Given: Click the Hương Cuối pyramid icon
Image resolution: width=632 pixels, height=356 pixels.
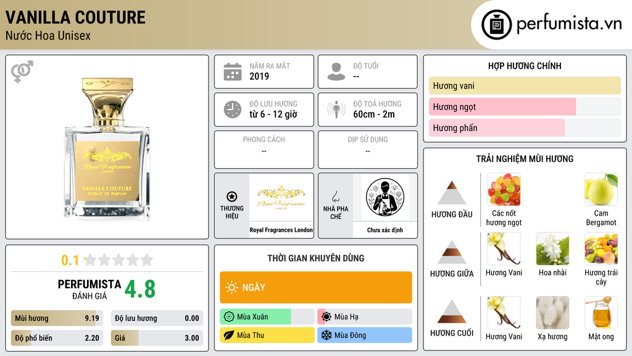Looking at the screenshot, I should pos(452,311).
